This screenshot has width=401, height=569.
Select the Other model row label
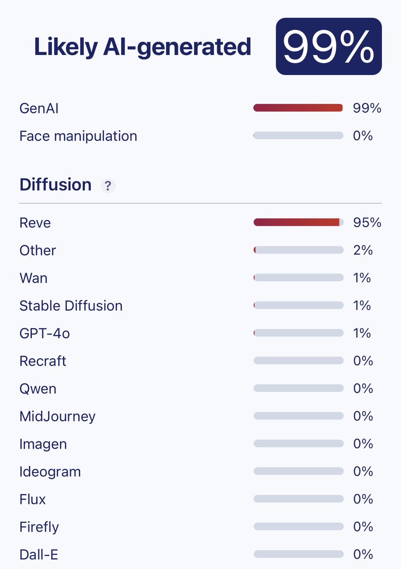37,250
